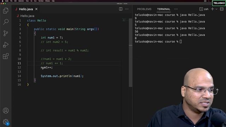Click the '//num1 = num1 + 2;' comment
The width and height of the screenshot is (226, 127).
(x=56, y=59)
